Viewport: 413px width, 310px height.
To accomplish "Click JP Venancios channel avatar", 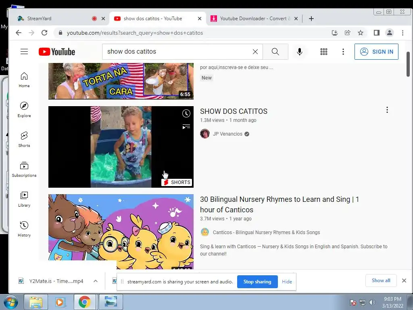I will 205,134.
